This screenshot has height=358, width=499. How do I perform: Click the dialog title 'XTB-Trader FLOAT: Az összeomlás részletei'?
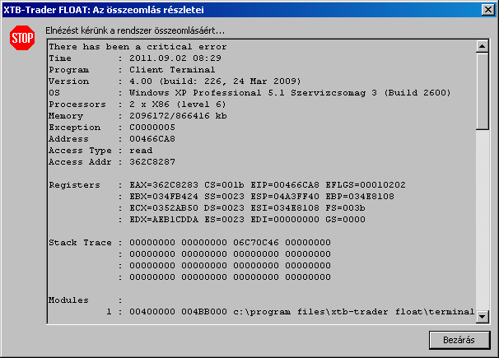(104, 10)
